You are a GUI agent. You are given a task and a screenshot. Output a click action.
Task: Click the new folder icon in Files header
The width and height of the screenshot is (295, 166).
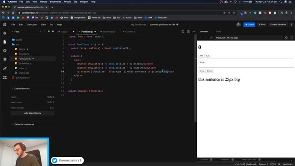(x=53, y=31)
